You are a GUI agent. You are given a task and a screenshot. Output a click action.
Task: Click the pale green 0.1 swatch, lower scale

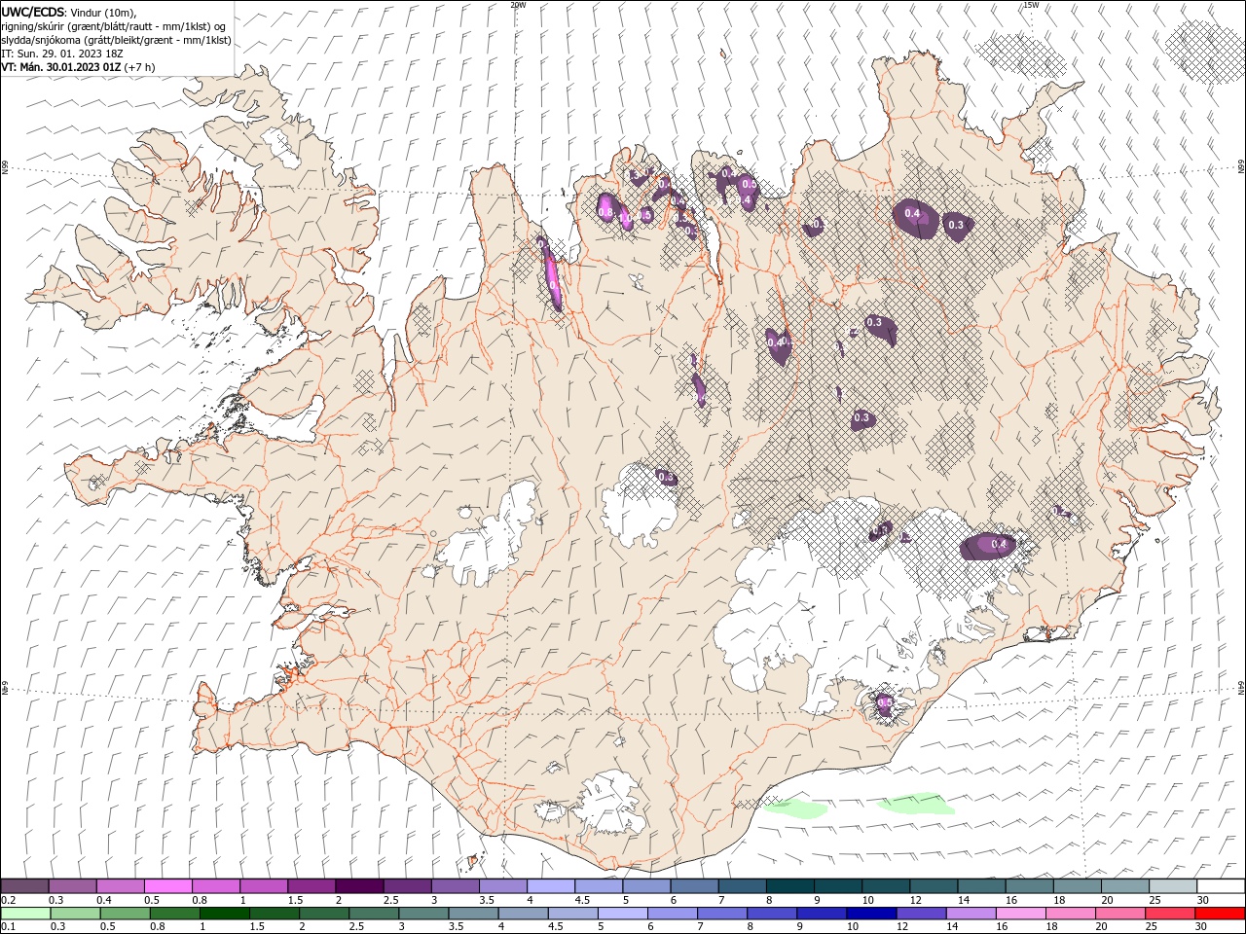coord(26,914)
